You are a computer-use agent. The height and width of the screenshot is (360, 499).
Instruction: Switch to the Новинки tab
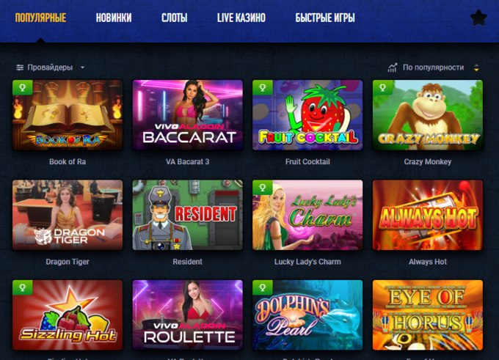point(114,18)
